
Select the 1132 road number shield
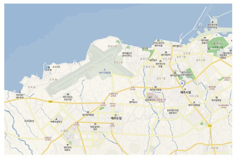coord(50,102)
